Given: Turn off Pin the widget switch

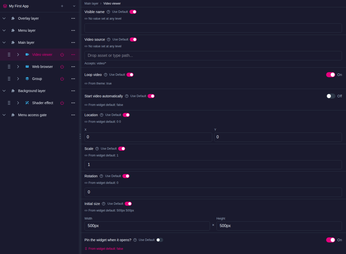Looking at the screenshot, I should tap(331, 240).
